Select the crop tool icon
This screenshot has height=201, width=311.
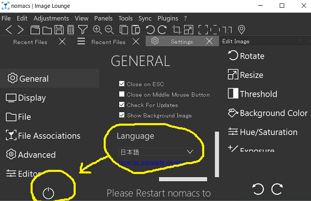[176, 30]
